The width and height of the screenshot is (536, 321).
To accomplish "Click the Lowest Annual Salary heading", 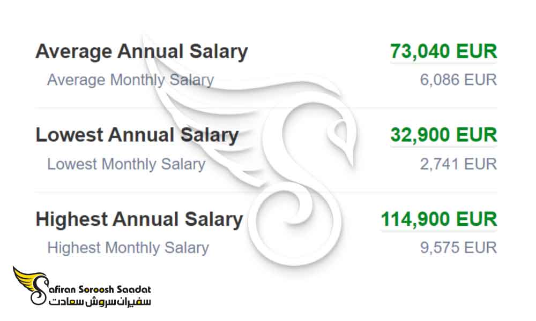I will pos(137,135).
